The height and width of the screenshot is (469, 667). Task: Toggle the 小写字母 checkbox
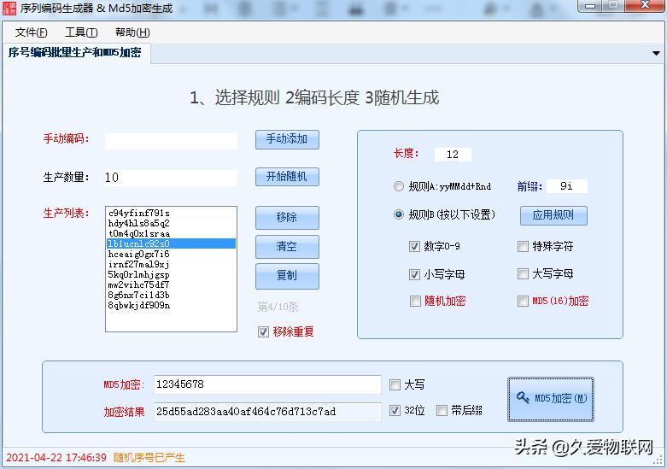click(x=414, y=274)
